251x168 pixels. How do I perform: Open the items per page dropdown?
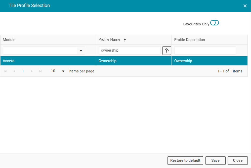63,71
